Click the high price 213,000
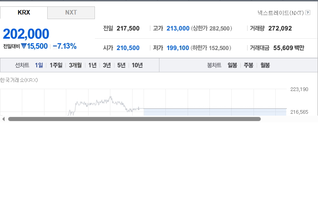This screenshot has width=318, height=223. click(x=178, y=28)
